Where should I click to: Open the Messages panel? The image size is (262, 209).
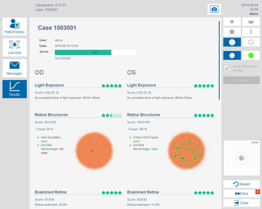(14, 68)
